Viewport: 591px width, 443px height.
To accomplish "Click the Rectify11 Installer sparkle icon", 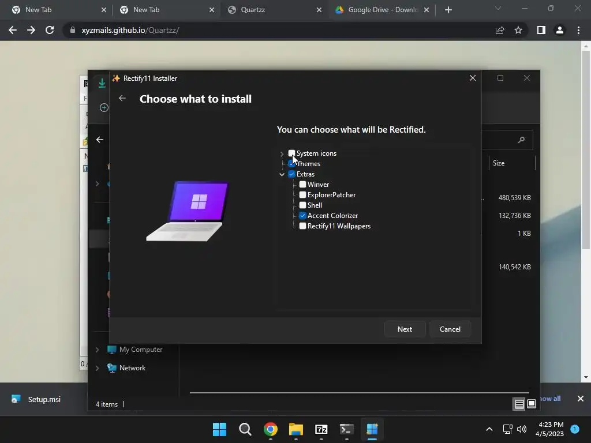I will [x=116, y=78].
